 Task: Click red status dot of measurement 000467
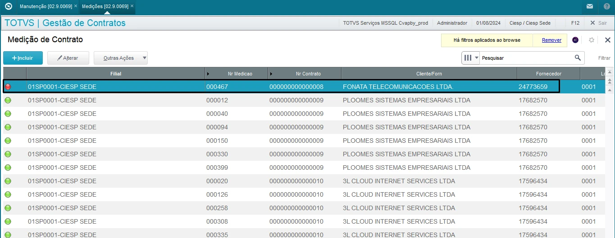tap(8, 87)
